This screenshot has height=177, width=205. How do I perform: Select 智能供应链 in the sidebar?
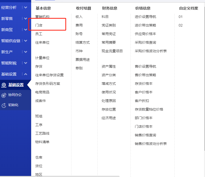[x=11, y=41]
